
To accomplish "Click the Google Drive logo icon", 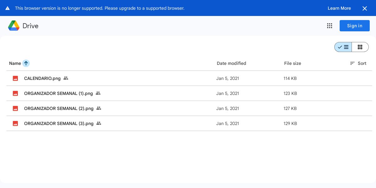I will [x=14, y=26].
